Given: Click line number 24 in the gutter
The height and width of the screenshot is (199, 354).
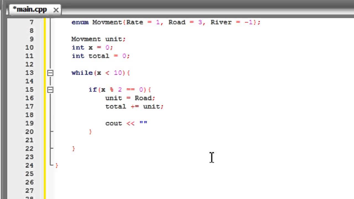Looking at the screenshot, I should tap(29, 166).
